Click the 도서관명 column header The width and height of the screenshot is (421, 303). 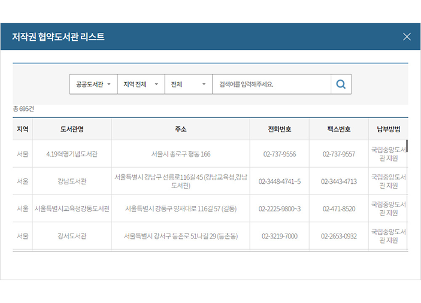(72, 129)
